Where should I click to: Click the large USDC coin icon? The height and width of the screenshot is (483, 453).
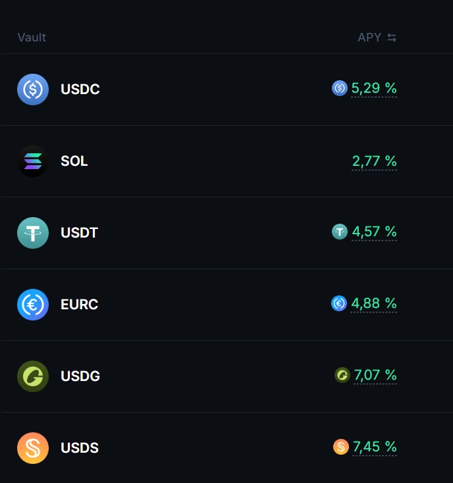(33, 89)
